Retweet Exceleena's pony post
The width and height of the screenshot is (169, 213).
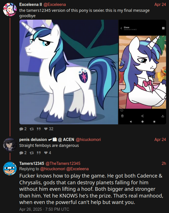coord(32,129)
